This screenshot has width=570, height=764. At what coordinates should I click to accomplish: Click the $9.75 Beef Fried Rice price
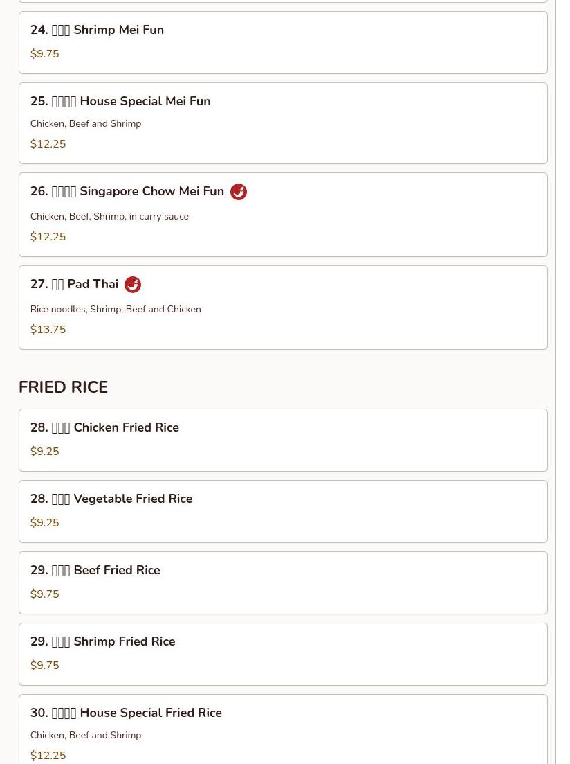point(44,594)
